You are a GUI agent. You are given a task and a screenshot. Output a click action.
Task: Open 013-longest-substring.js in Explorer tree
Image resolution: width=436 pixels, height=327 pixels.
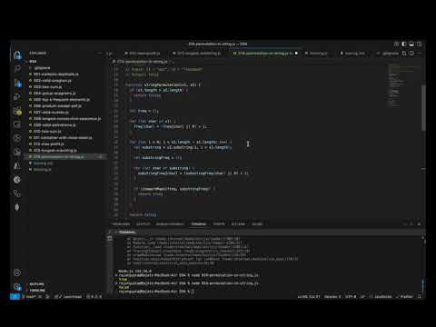pos(65,151)
